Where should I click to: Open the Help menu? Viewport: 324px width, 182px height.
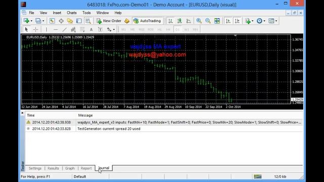click(118, 13)
